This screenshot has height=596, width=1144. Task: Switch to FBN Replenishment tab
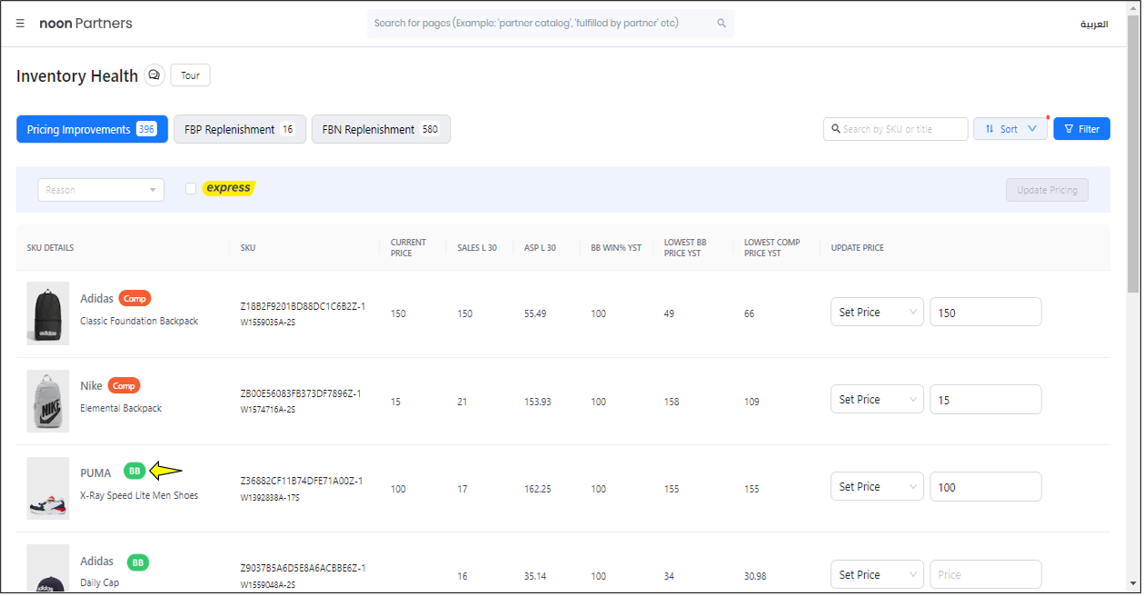click(380, 130)
